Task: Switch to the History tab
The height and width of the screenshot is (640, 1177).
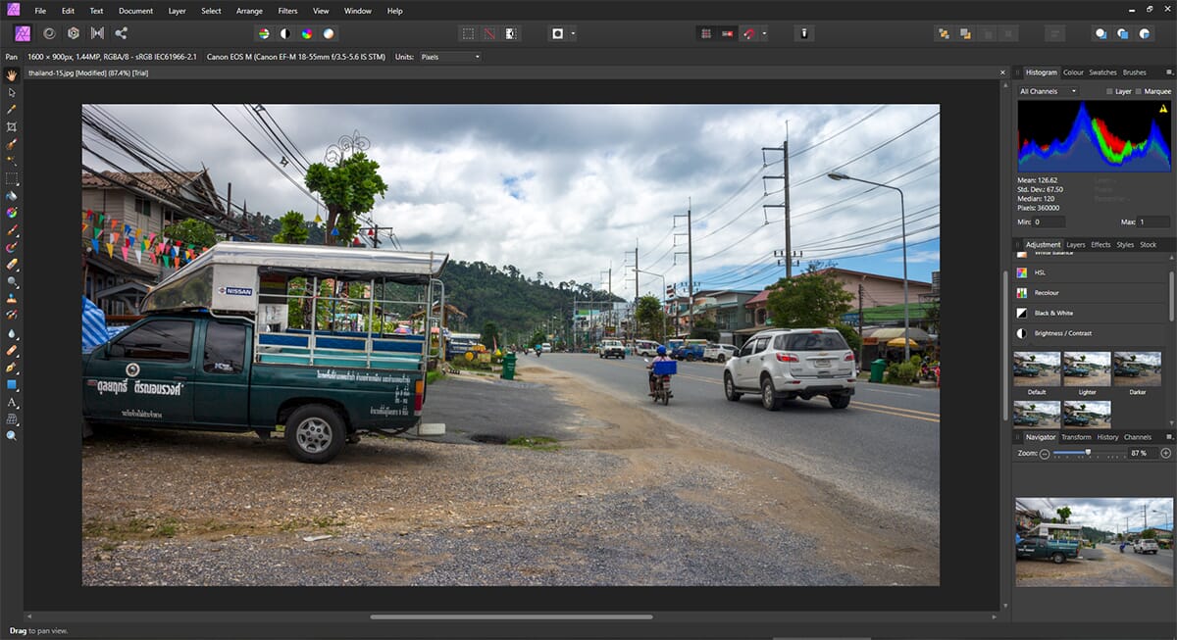Action: (1107, 437)
